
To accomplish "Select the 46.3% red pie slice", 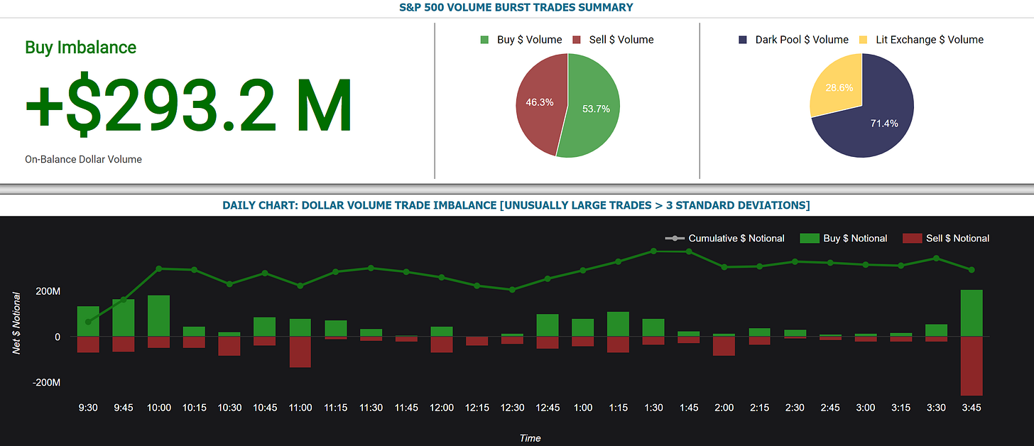I will pos(541,103).
